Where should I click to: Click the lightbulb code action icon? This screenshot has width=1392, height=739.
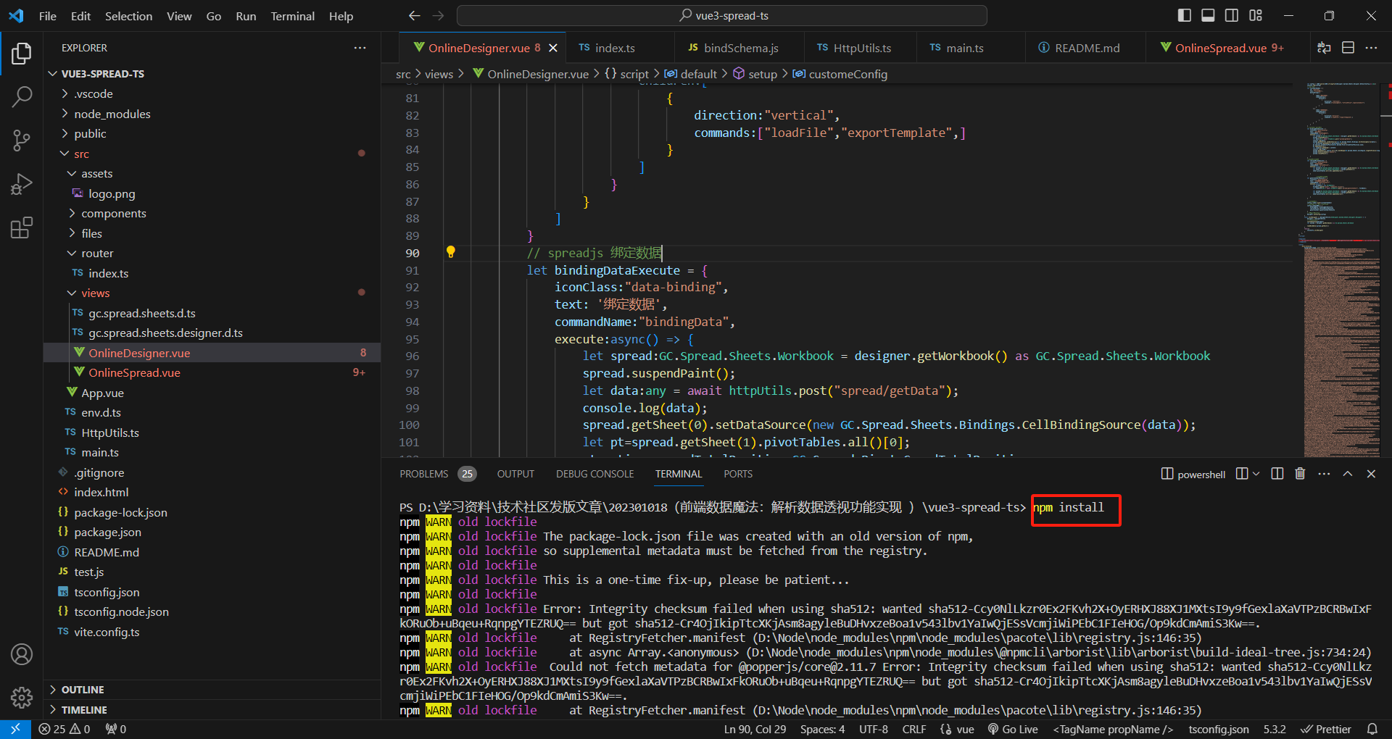[x=450, y=252]
